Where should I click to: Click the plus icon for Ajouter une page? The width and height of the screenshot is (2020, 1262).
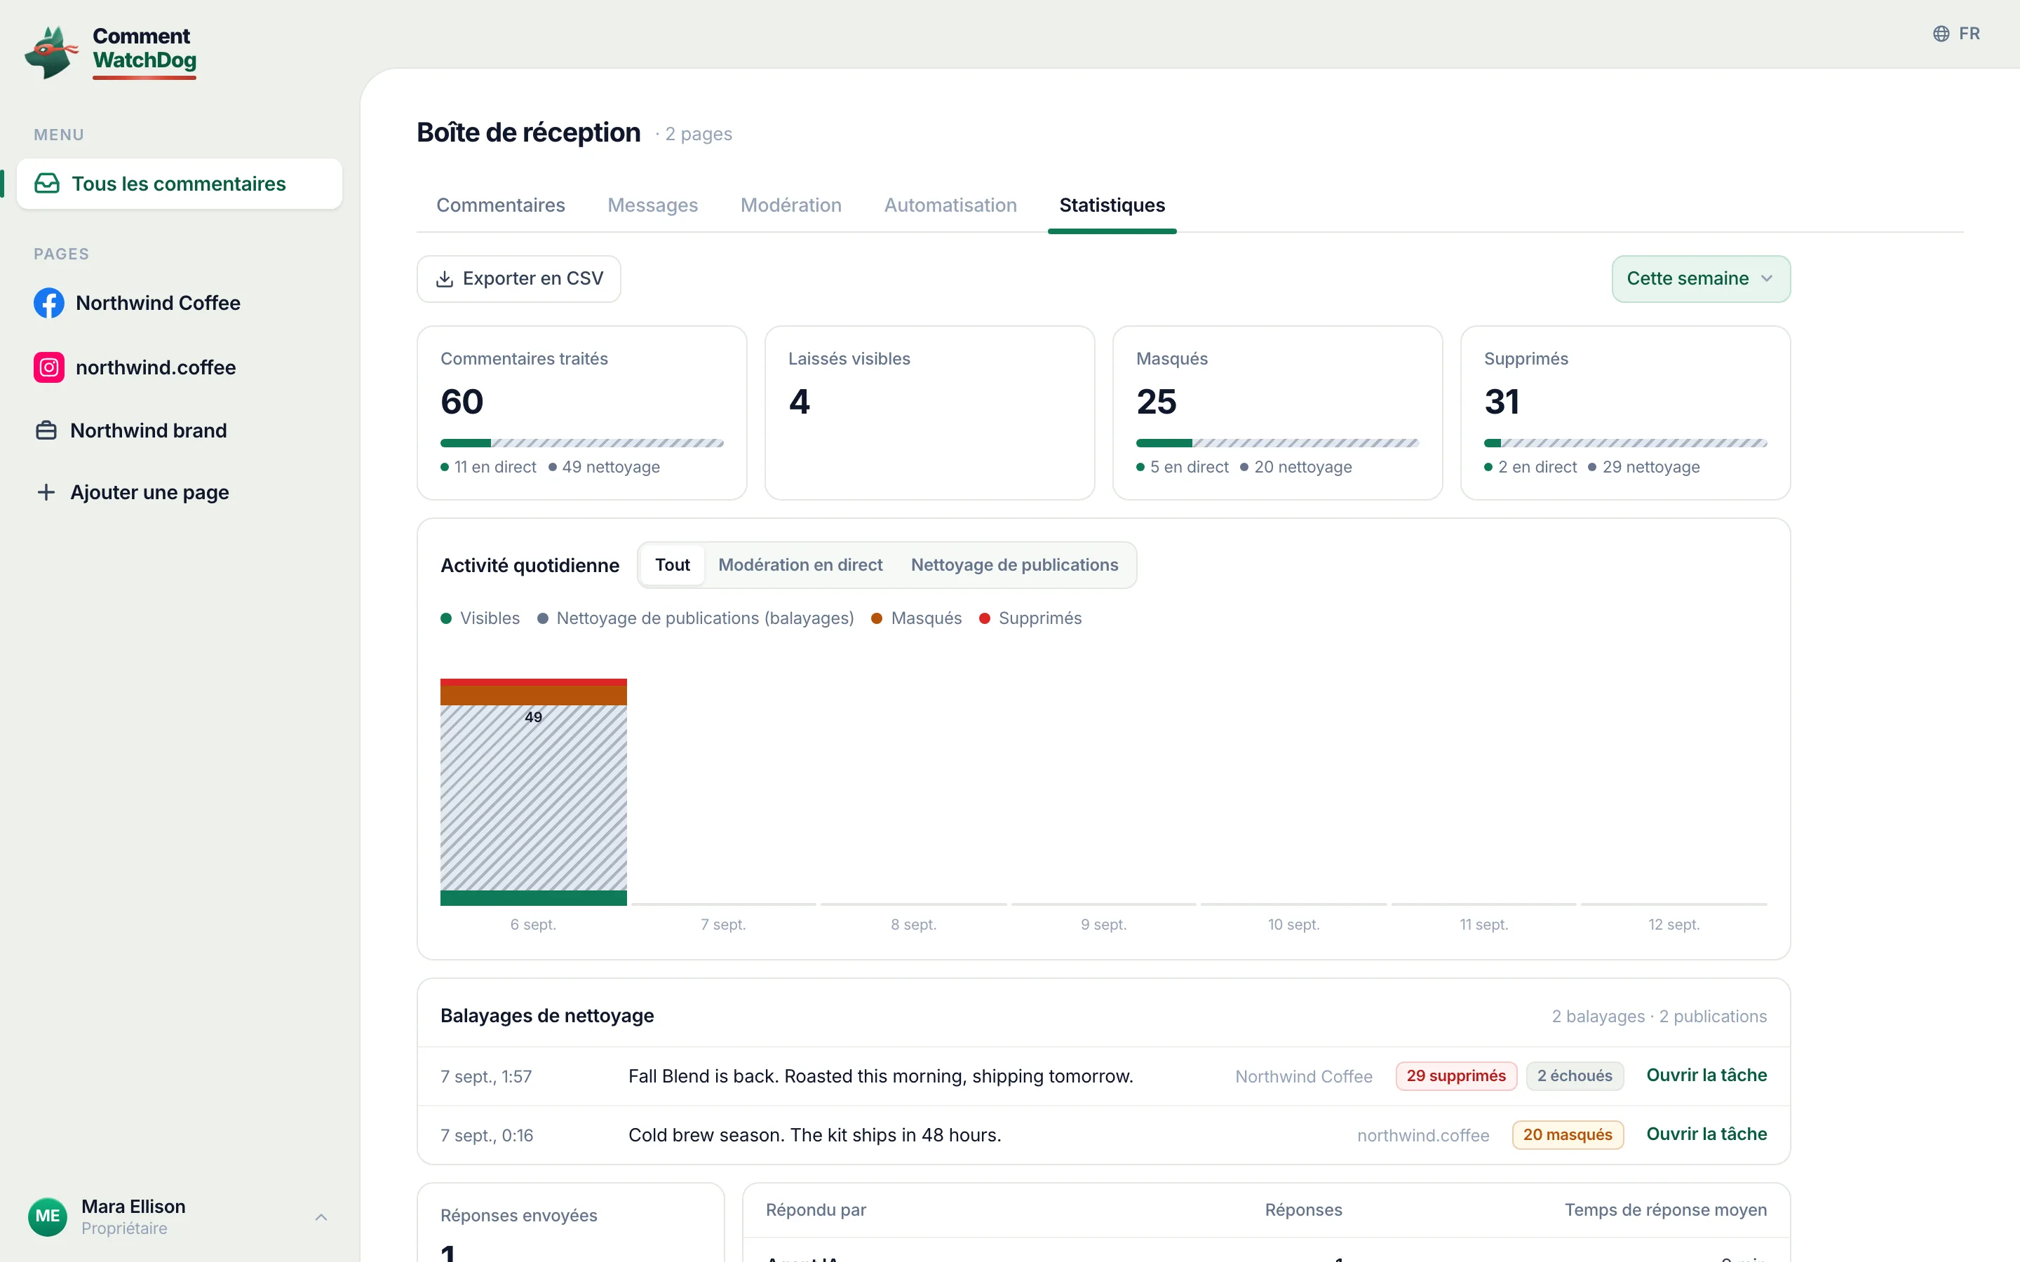pos(47,492)
